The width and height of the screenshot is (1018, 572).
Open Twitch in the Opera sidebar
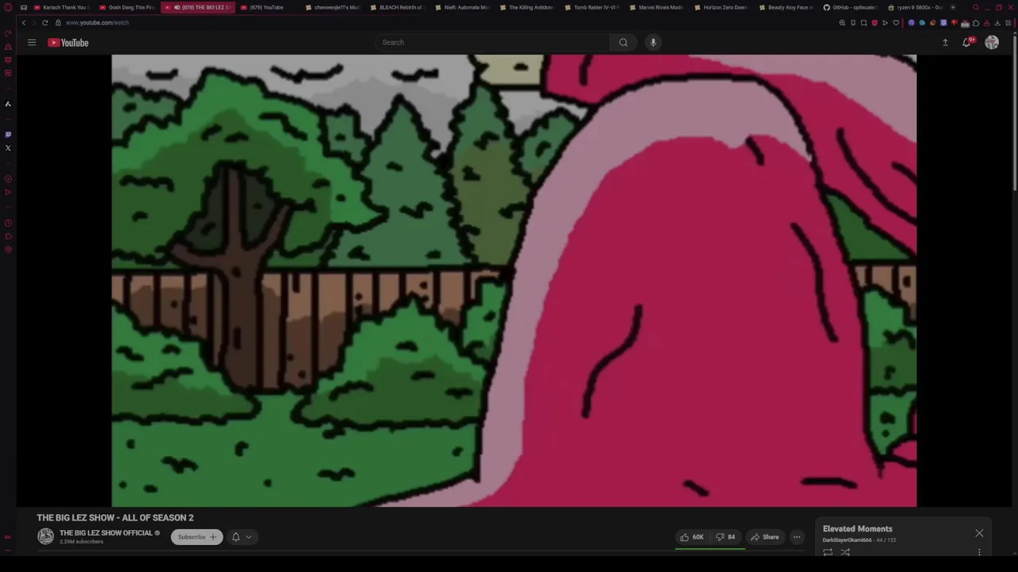coord(8,134)
